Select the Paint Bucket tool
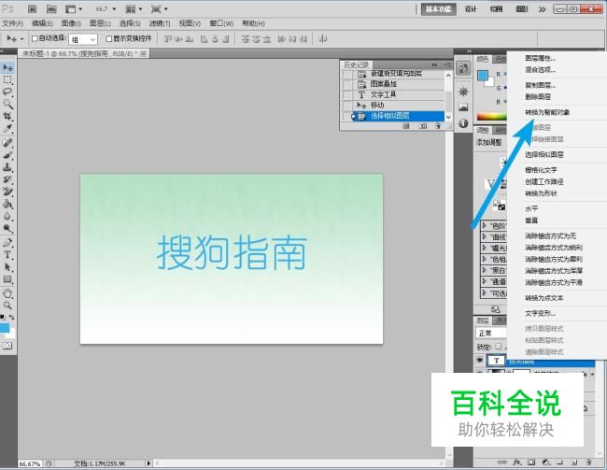The width and height of the screenshot is (607, 470). 7,204
